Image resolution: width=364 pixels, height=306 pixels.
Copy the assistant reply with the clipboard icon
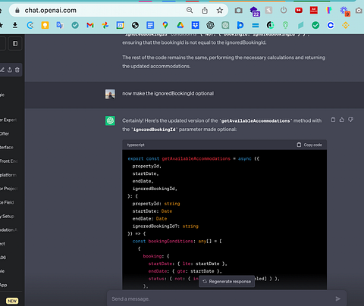[333, 120]
